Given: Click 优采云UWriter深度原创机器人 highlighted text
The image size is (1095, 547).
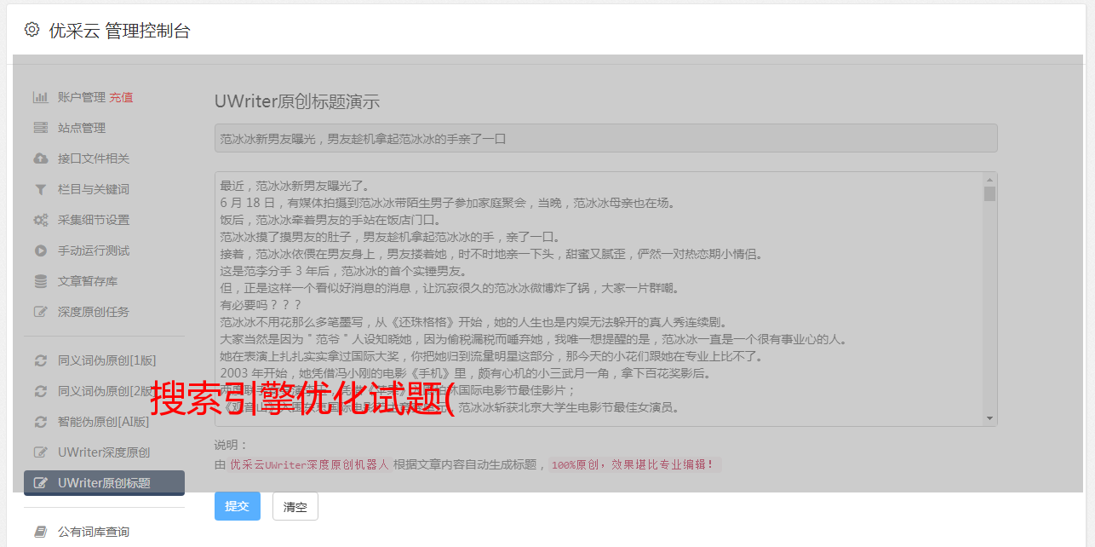Looking at the screenshot, I should [x=310, y=465].
